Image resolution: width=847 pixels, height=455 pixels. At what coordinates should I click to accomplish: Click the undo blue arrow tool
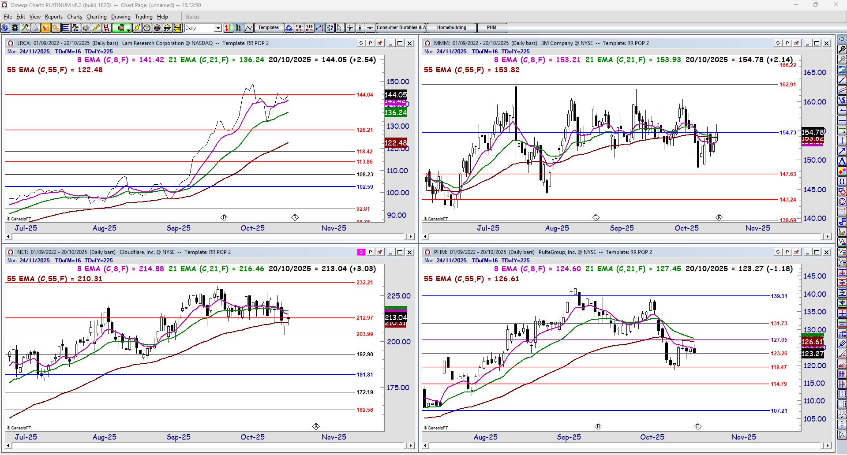click(842, 70)
